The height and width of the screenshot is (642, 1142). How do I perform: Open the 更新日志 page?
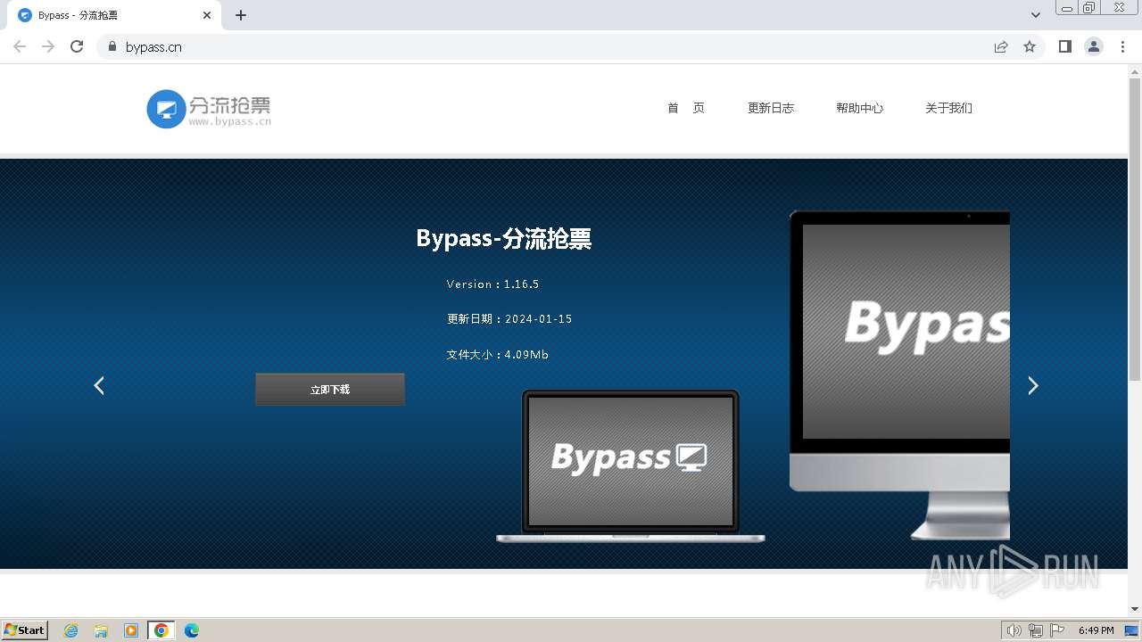771,108
